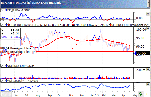The width and height of the screenshot is (151, 97).
Task: Click the blue dot beside ER_BullP
Action: pyautogui.click(x=7, y=10)
